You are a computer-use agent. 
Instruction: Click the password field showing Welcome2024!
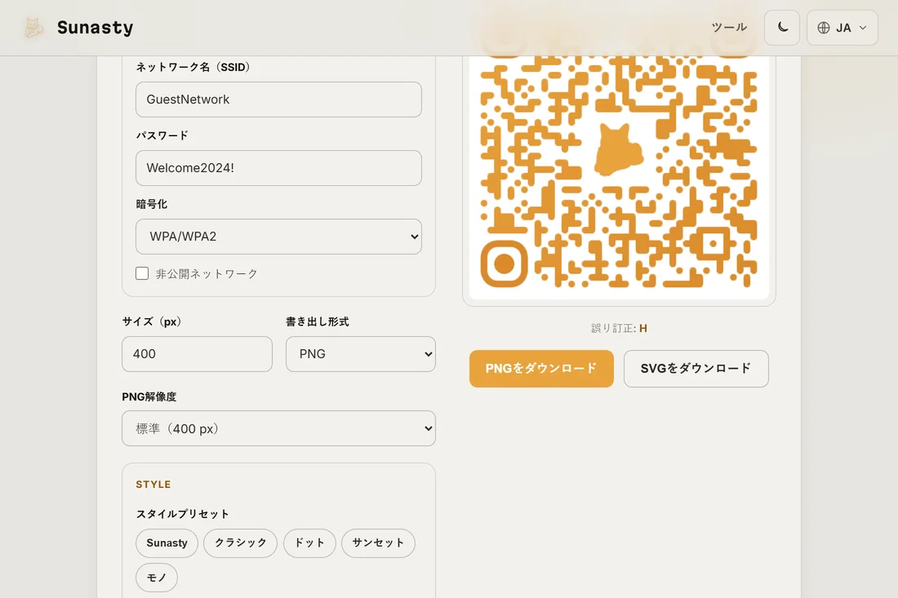coord(278,168)
